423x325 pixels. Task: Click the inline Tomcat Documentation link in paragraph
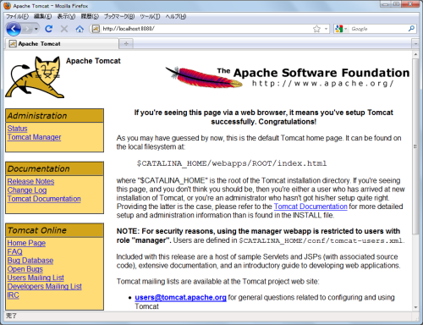(x=310, y=207)
